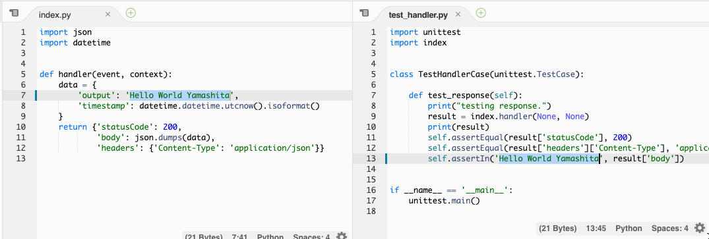
Task: Close the index.py tab
Action: point(108,14)
